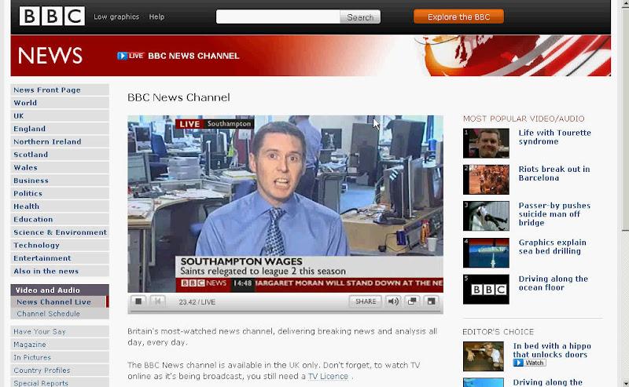Click the BBC logo in header
Viewport: 629px width, 387px height.
[52, 16]
